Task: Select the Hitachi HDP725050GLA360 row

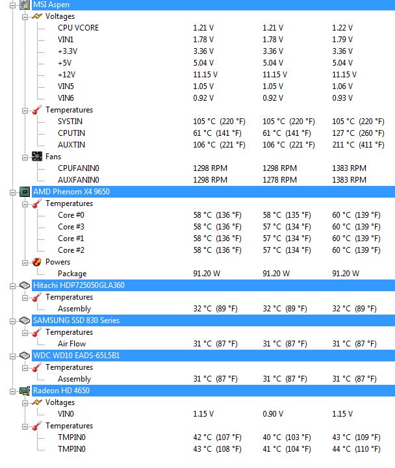Action: click(213, 285)
